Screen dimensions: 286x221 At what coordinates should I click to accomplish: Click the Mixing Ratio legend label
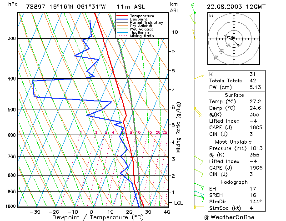click(142, 36)
